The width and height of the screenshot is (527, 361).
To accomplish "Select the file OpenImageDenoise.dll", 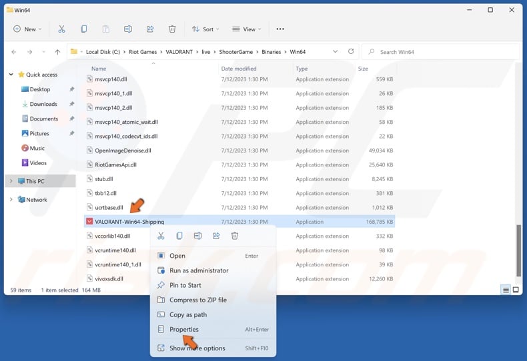I will pos(123,151).
